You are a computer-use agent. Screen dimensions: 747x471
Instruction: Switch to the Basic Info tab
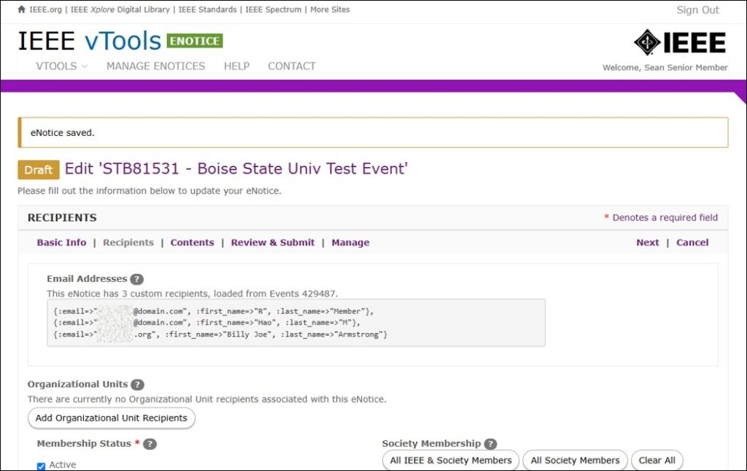61,242
